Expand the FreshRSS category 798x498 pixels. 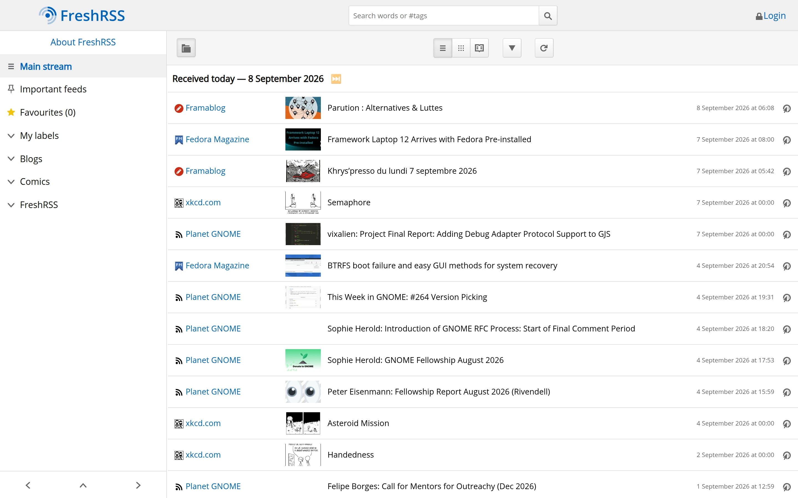coord(11,205)
